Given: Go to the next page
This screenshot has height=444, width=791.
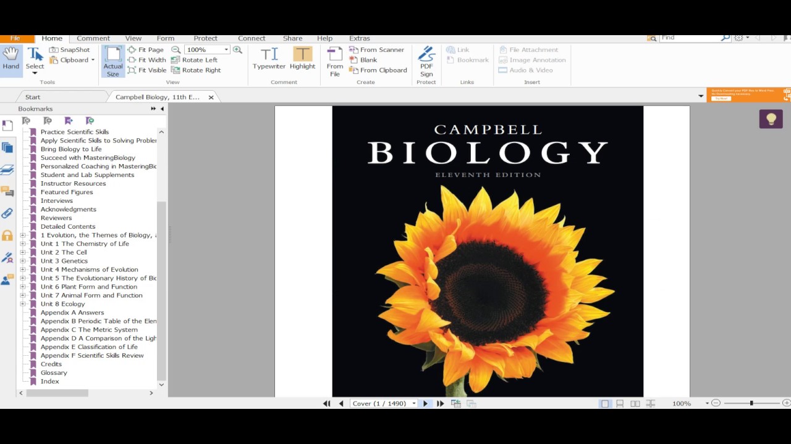Looking at the screenshot, I should coord(425,403).
